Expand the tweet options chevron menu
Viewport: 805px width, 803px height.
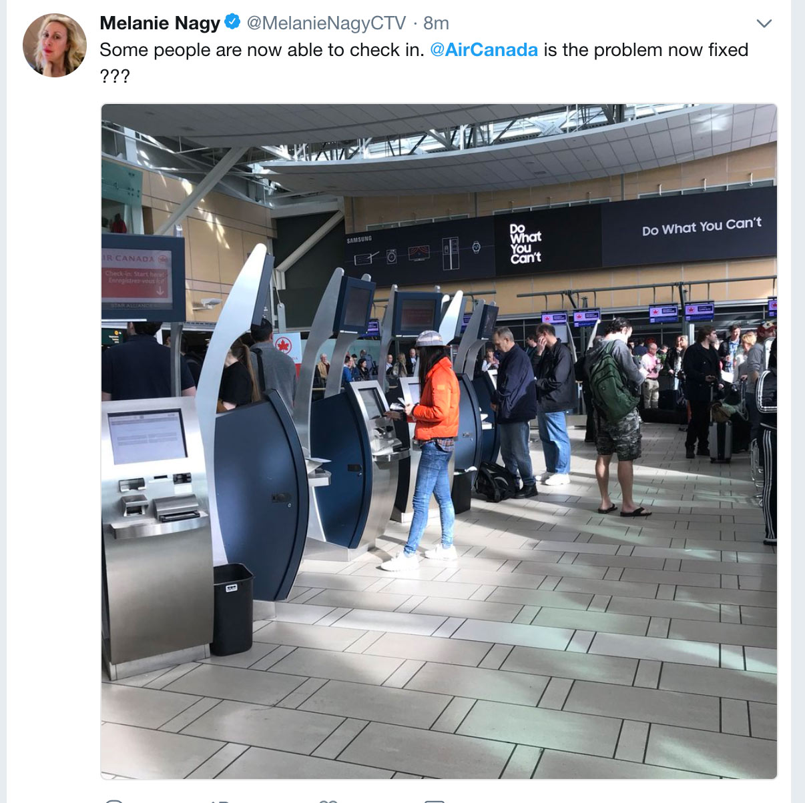(764, 23)
